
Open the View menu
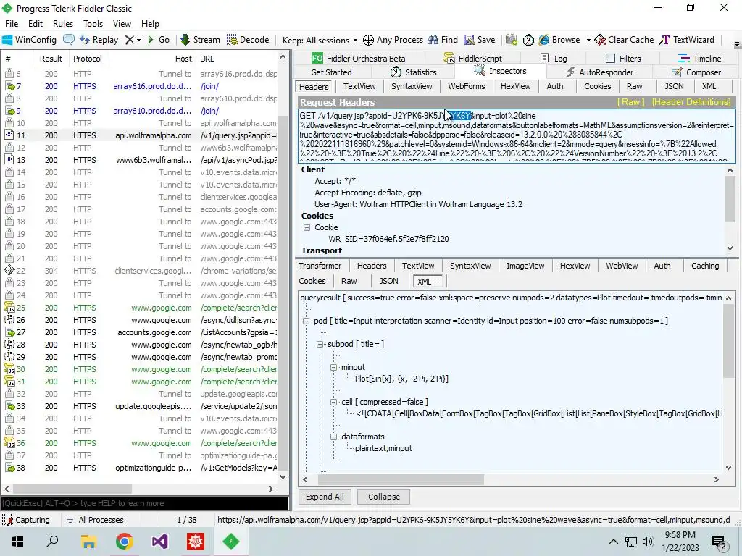(122, 24)
